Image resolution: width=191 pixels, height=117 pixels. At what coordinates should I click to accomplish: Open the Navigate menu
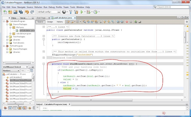(21, 7)
